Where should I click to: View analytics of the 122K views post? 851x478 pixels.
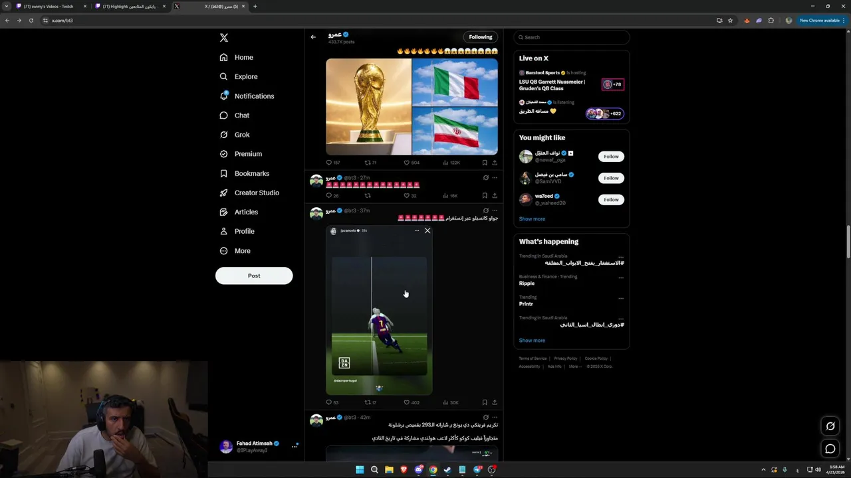click(451, 163)
